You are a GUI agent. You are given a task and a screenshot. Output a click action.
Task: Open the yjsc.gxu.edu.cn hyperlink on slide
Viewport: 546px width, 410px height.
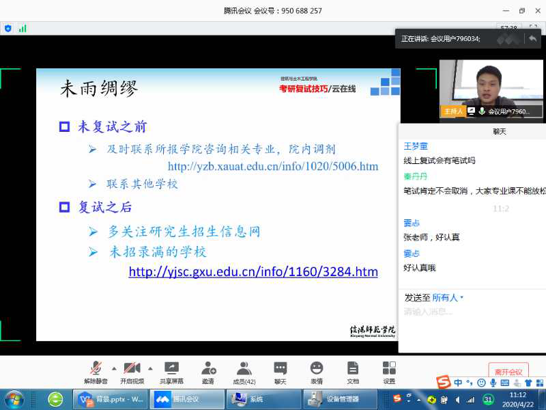click(x=253, y=272)
